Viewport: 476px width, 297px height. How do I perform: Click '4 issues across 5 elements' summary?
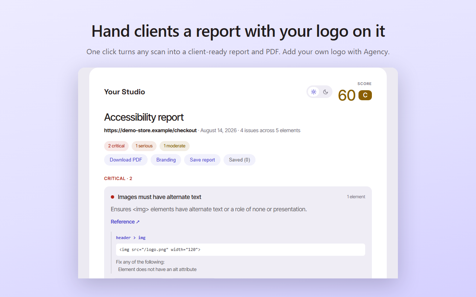point(270,130)
